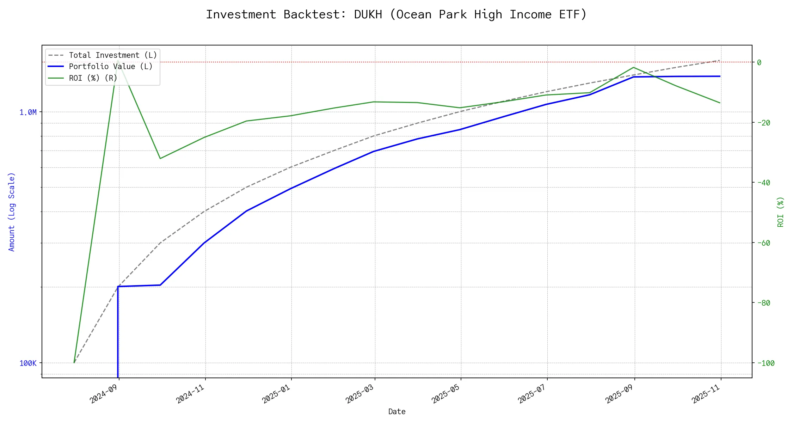The width and height of the screenshot is (793, 423).
Task: Click the 1.0M left axis label
Action: (28, 112)
